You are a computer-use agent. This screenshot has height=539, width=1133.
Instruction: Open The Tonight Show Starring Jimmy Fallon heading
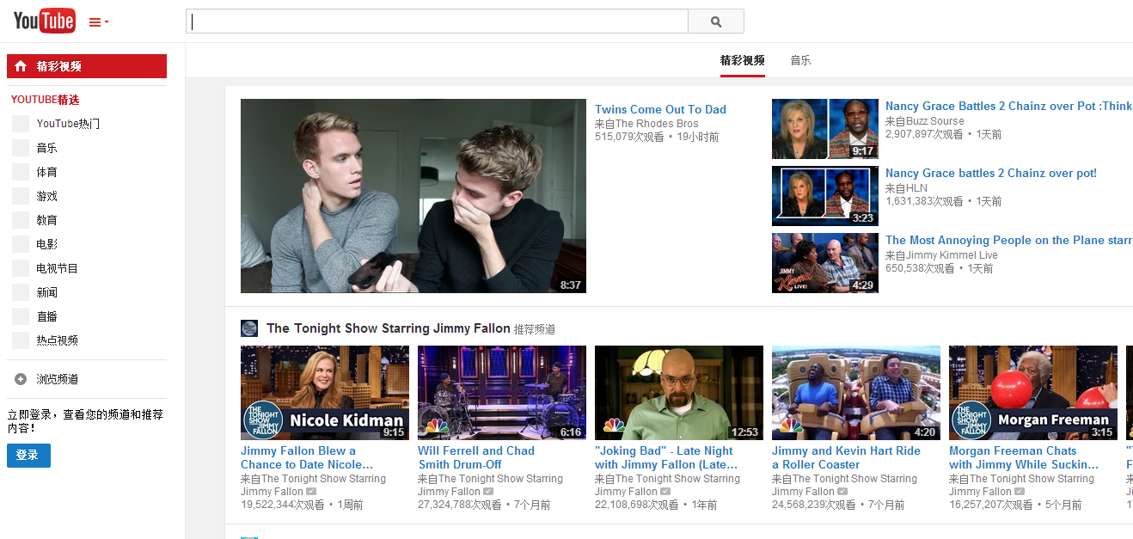click(389, 328)
